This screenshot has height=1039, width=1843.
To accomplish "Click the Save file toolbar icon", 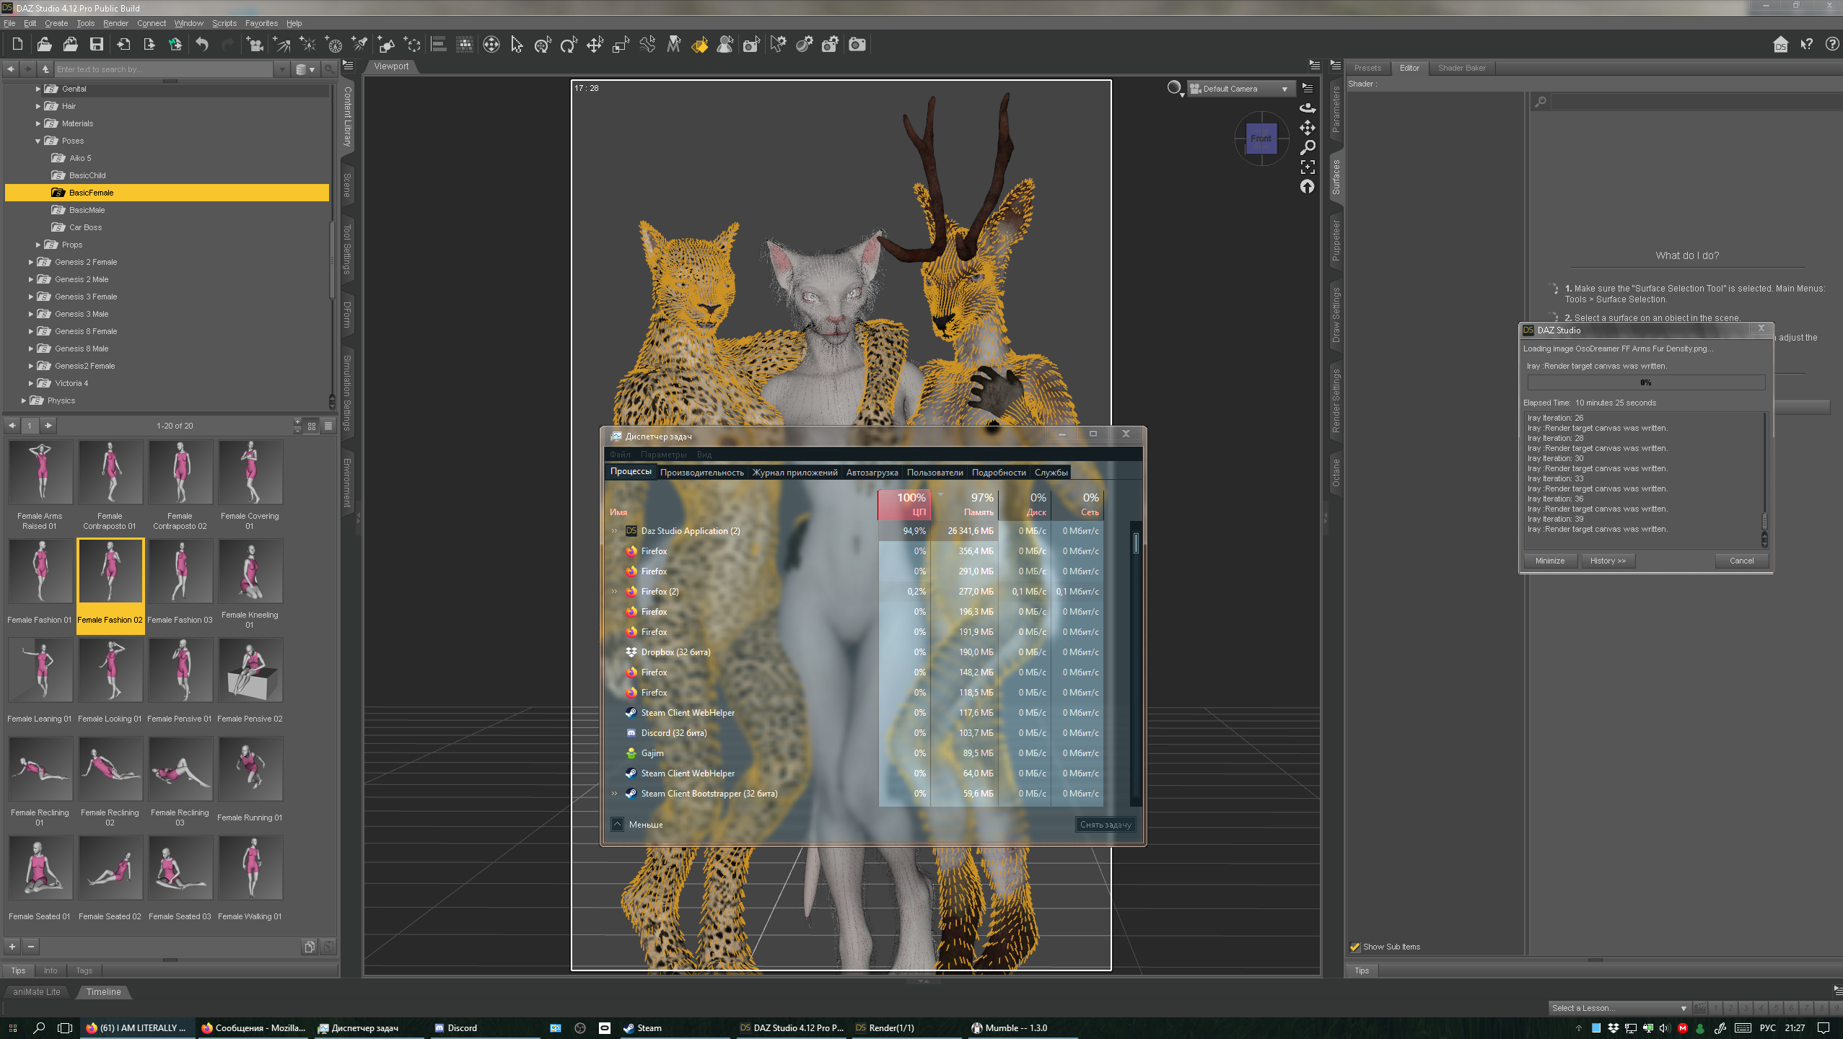I will (96, 45).
